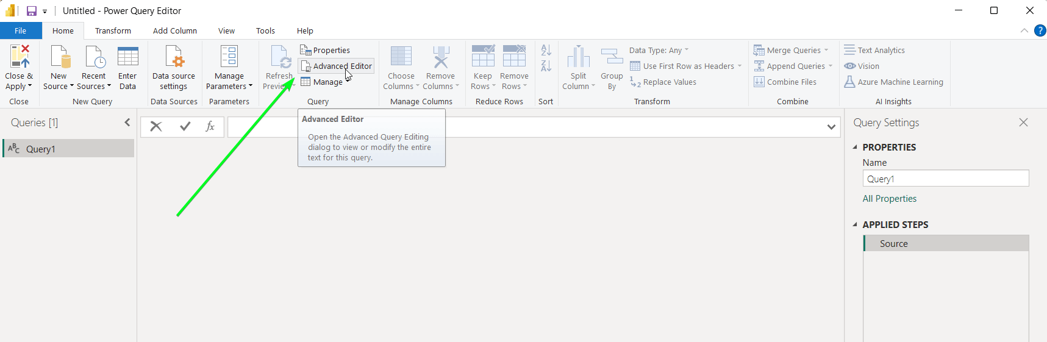Collapse the ribbon with the chevron
The width and height of the screenshot is (1047, 342).
pyautogui.click(x=1024, y=30)
